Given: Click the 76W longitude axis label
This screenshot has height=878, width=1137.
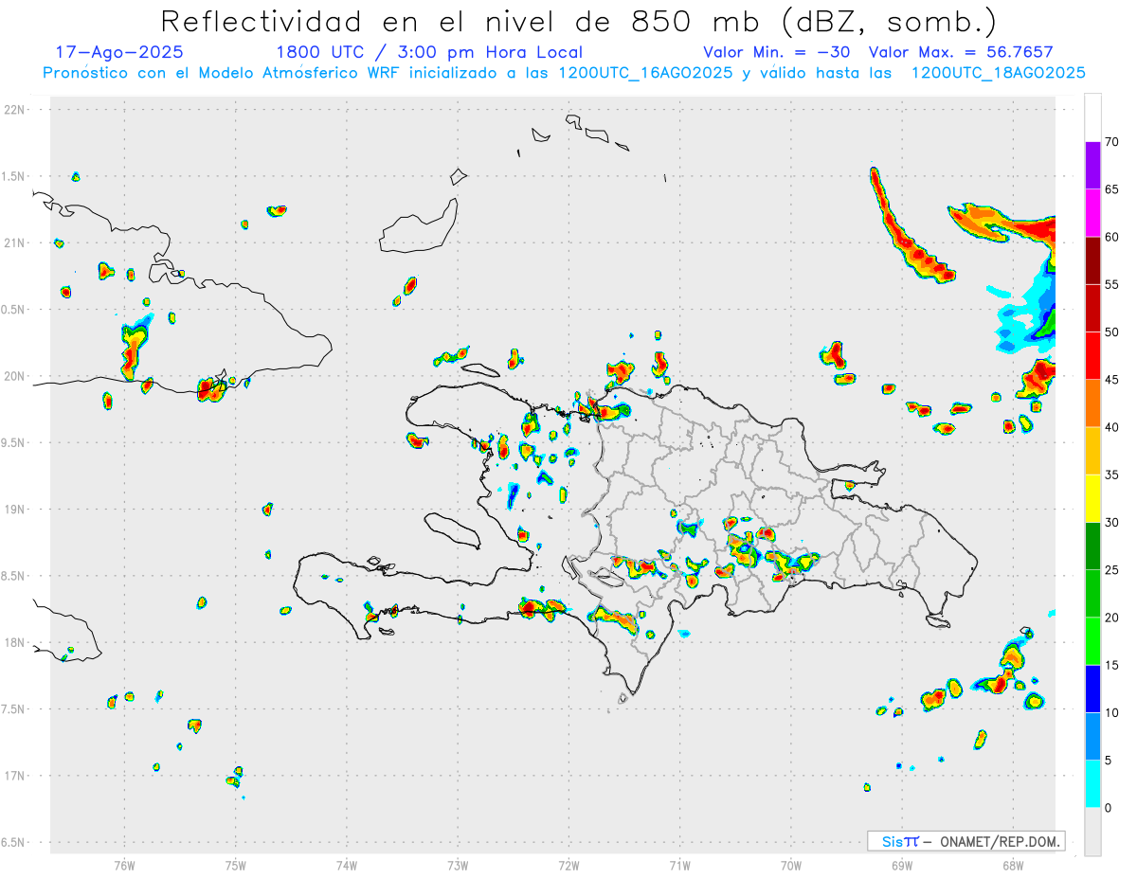Looking at the screenshot, I should pyautogui.click(x=124, y=864).
